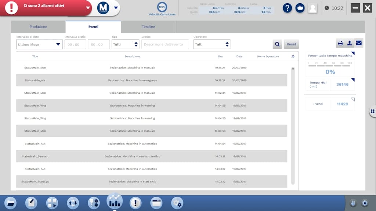The height and width of the screenshot is (211, 376).
Task: Open the user profile avatar
Action: (x=312, y=8)
